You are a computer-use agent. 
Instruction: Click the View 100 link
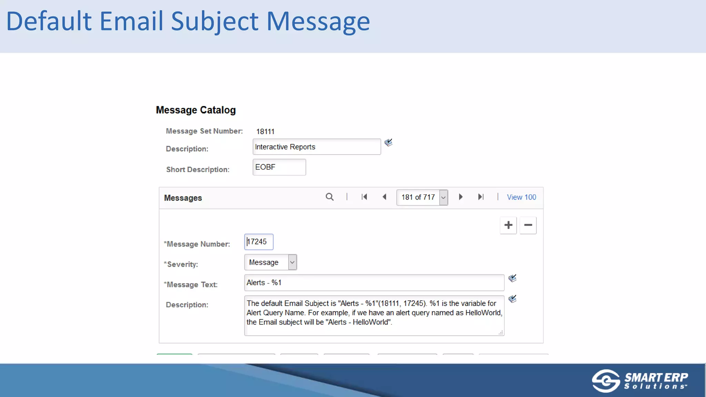521,197
